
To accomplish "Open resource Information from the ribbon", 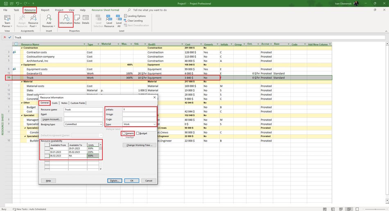I will (66, 20).
